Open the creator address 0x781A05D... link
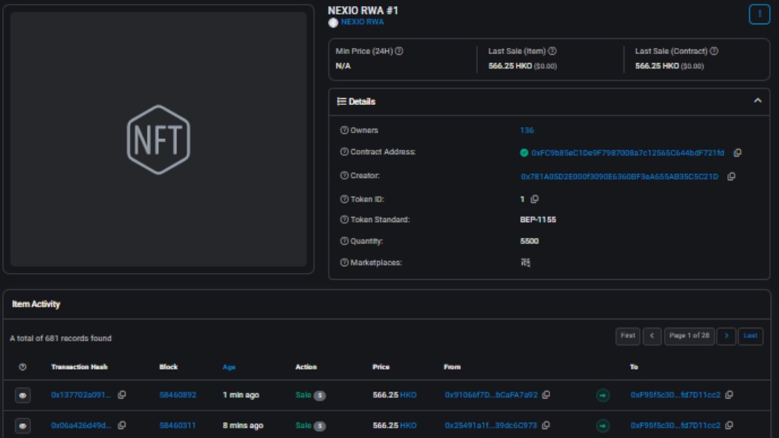The image size is (779, 438). point(619,176)
